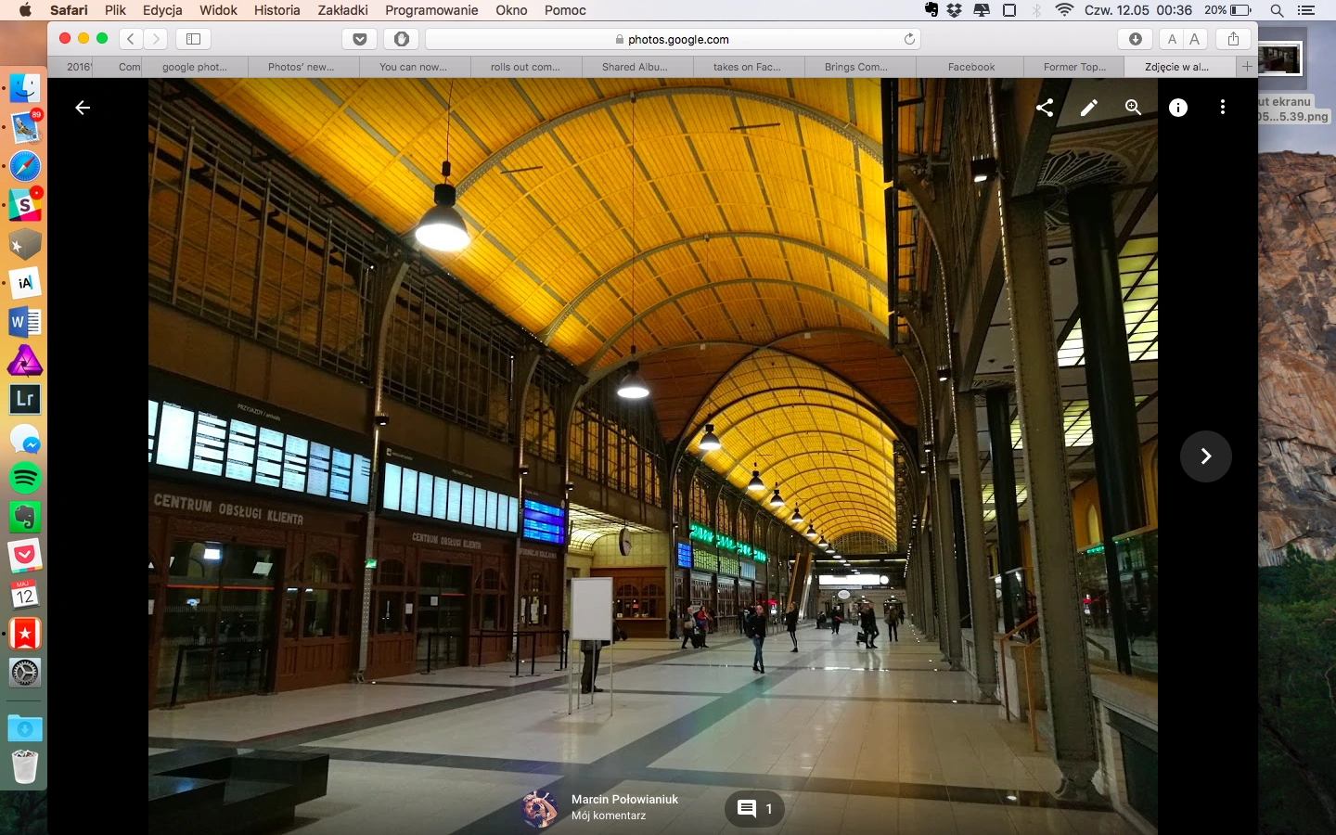Zoom into photo with magnifier icon
This screenshot has width=1336, height=835.
pyautogui.click(x=1134, y=108)
